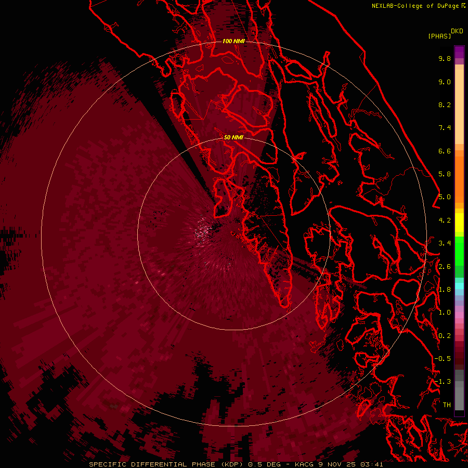Click the arrow logo after DuPage
The width and height of the screenshot is (468, 468).
(x=463, y=6)
